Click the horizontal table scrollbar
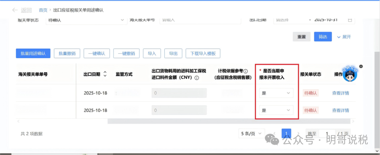This screenshot has width=380, height=155. [229, 121]
